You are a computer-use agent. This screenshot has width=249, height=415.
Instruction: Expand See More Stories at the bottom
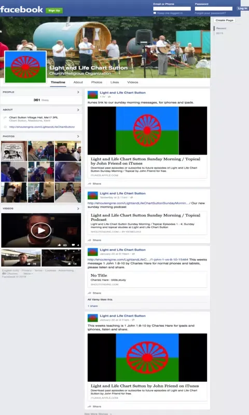(x=98, y=413)
